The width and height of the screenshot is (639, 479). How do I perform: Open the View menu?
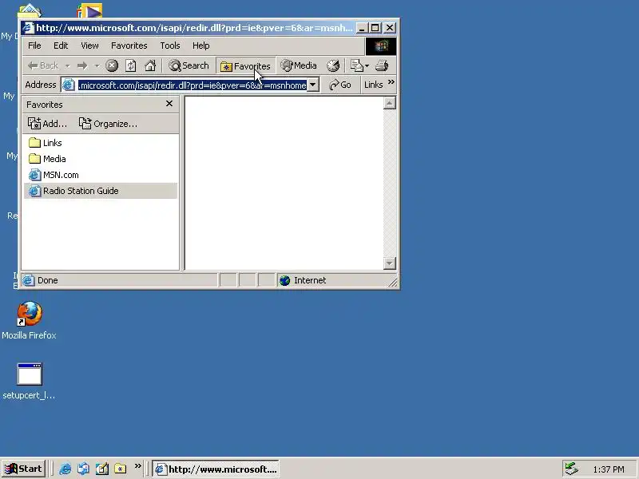89,46
